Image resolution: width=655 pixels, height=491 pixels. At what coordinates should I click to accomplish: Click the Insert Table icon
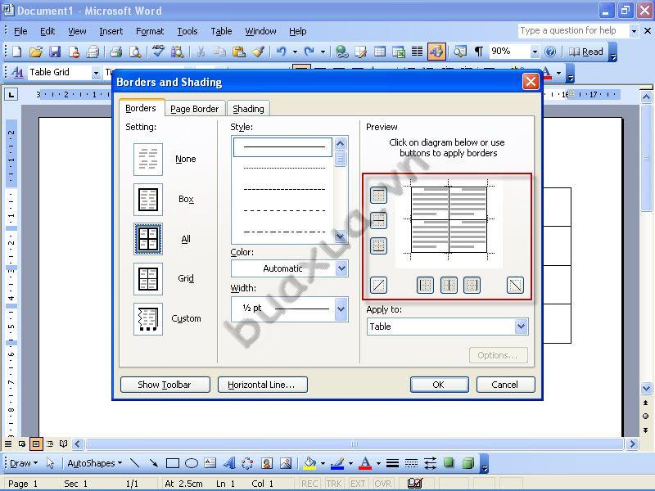coord(380,52)
